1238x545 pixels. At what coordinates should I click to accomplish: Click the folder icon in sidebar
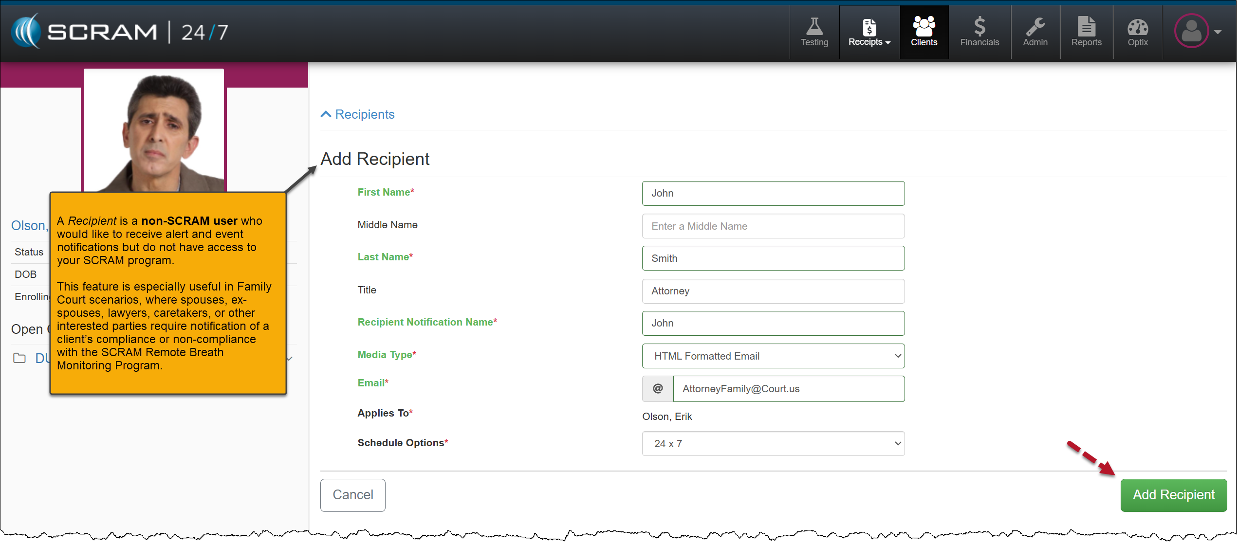19,358
